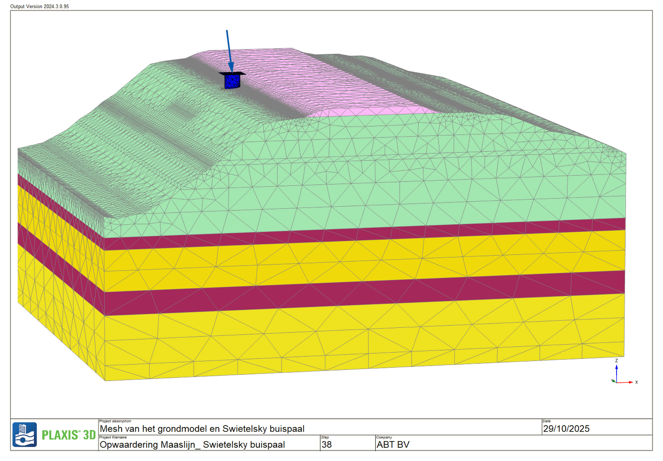Screen dimensions: 663x461
Task: Click the Company field 'ABT BV'
Action: pyautogui.click(x=393, y=445)
